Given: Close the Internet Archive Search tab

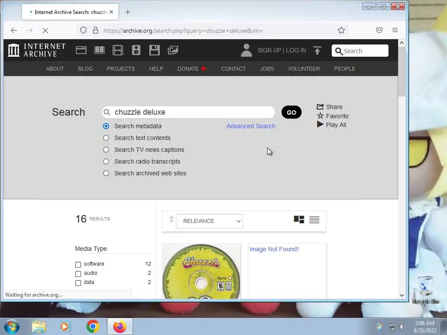Looking at the screenshot, I should click(x=111, y=12).
